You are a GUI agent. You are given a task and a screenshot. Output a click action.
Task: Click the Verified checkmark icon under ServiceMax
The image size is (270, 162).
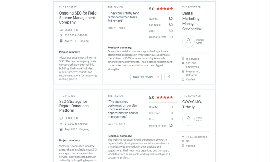pos(183,80)
